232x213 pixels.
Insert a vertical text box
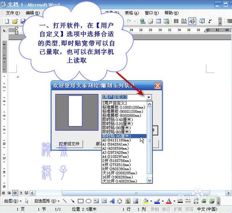click(x=104, y=201)
